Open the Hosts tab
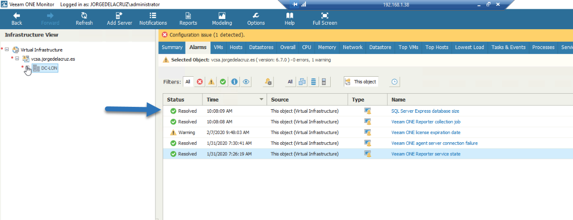Viewport: 573px width, 220px height. [236, 48]
